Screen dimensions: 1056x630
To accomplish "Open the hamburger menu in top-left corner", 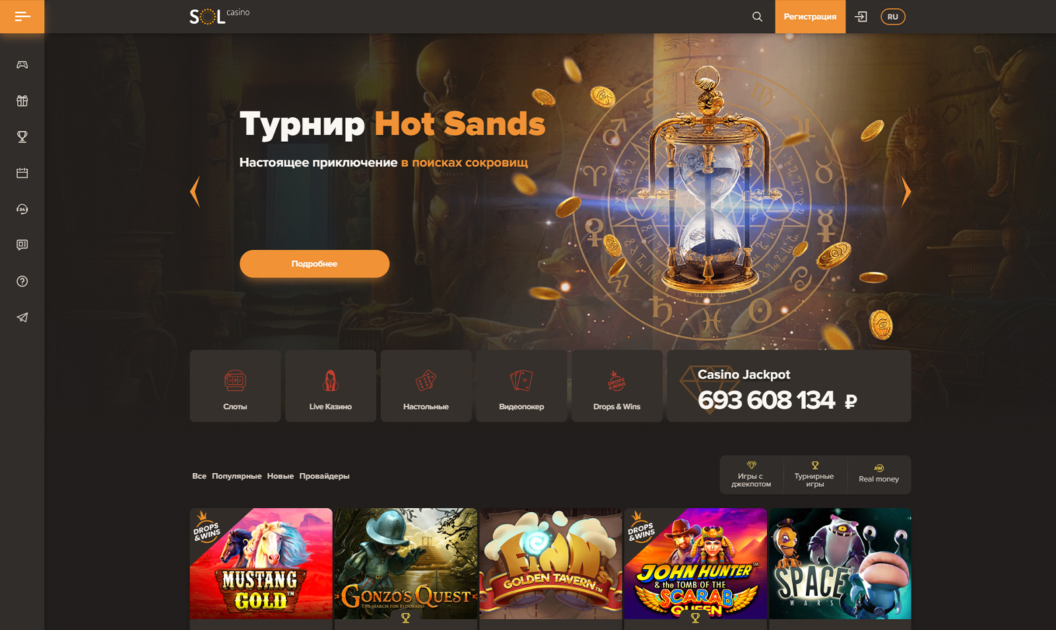I will (x=22, y=17).
